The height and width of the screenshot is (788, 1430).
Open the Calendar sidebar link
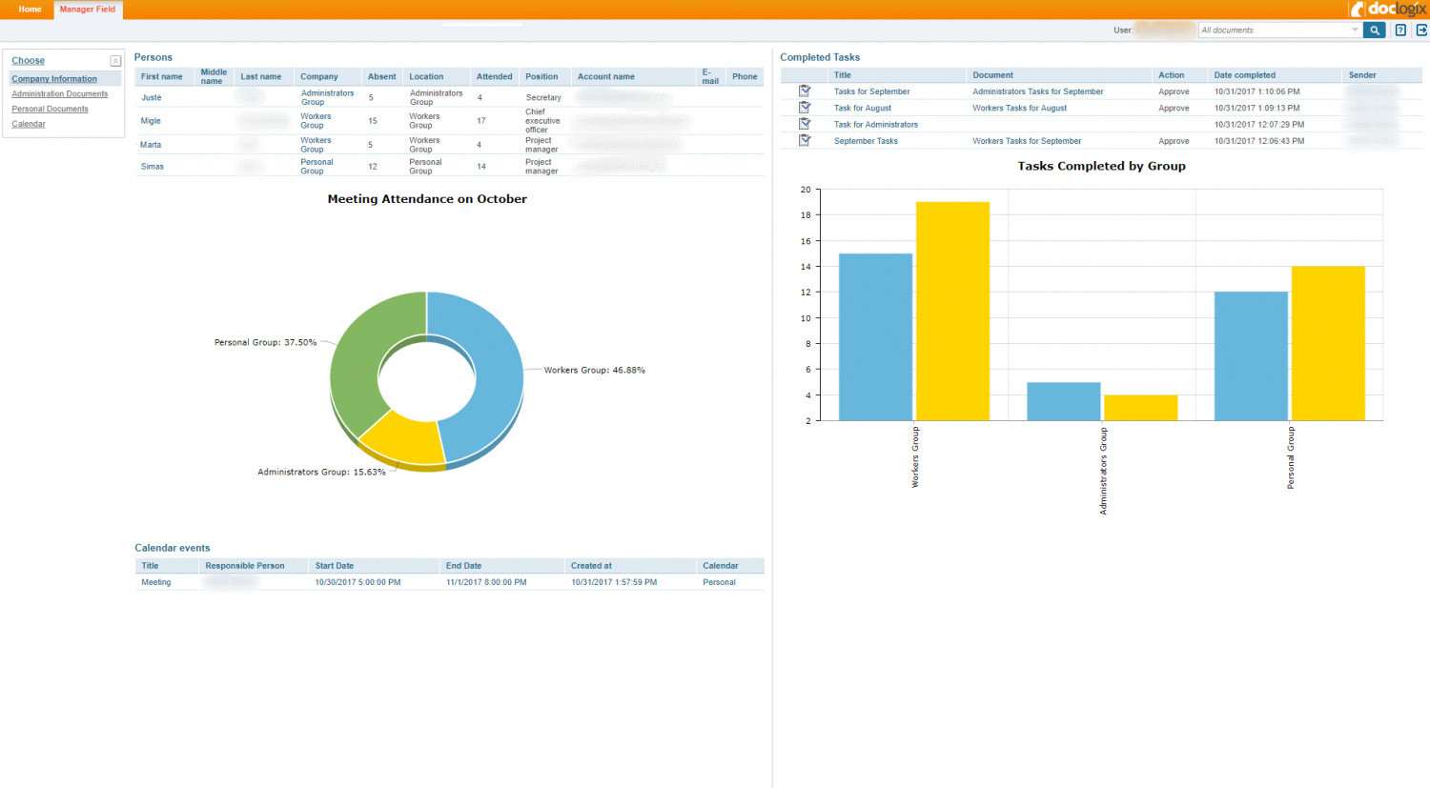pyautogui.click(x=29, y=124)
